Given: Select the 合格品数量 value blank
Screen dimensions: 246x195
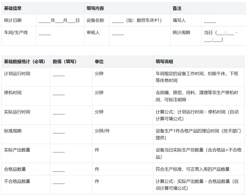Looking at the screenshot, I should 59,169.
